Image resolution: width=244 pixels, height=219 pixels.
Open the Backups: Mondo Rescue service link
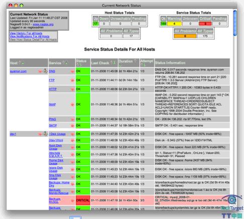tap(59, 191)
